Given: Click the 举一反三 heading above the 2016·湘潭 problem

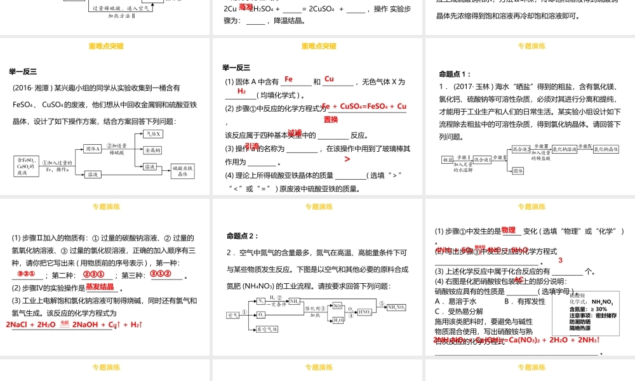Looking at the screenshot, I should pos(23,72).
